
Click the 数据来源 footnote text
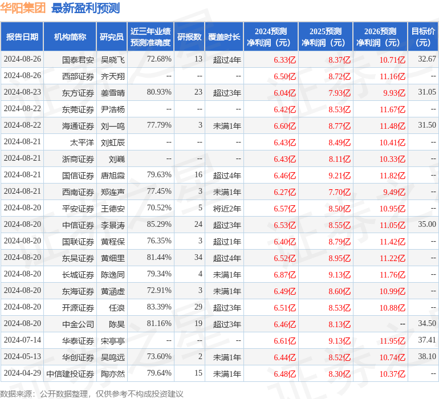coord(92,394)
